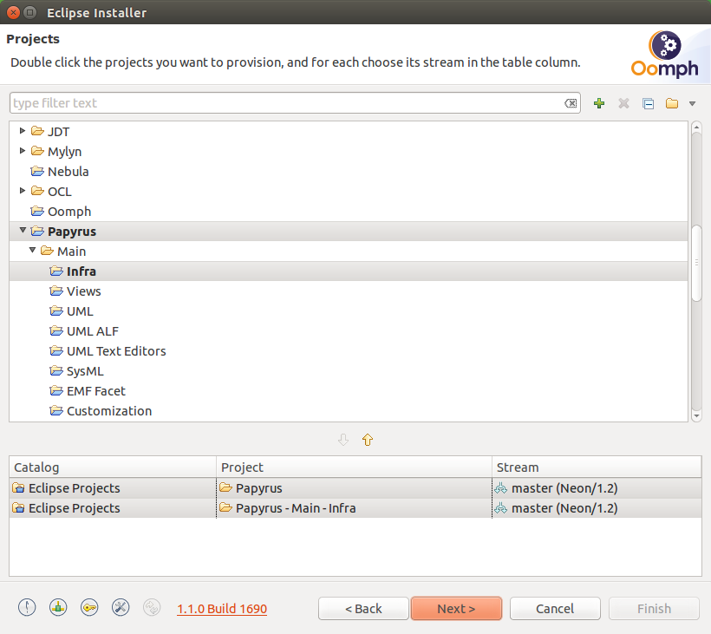Image resolution: width=711 pixels, height=634 pixels.
Task: Click the Project column header
Action: 354,467
